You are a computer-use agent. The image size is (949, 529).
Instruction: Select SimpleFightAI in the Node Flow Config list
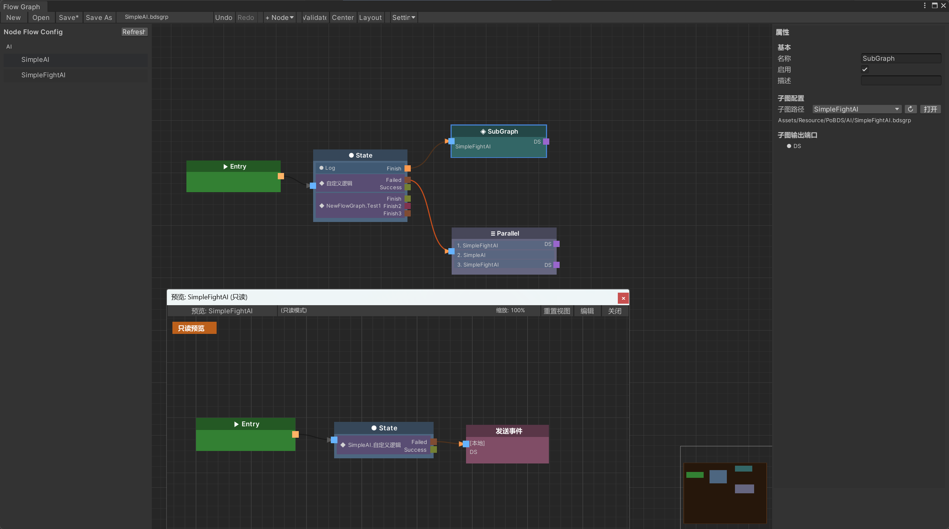coord(43,75)
